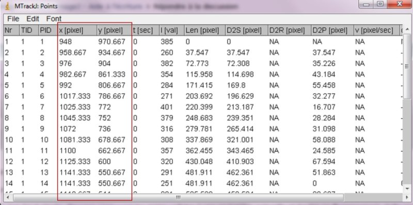The image size is (413, 205).
Task: Open the File menu
Action: (x=13, y=19)
